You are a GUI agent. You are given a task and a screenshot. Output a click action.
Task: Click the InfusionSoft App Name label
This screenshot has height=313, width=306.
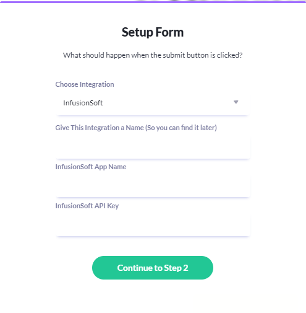click(x=91, y=167)
